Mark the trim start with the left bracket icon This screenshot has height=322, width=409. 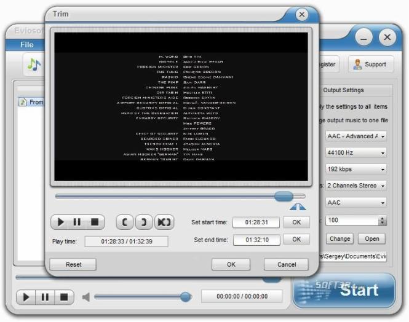[125, 222]
